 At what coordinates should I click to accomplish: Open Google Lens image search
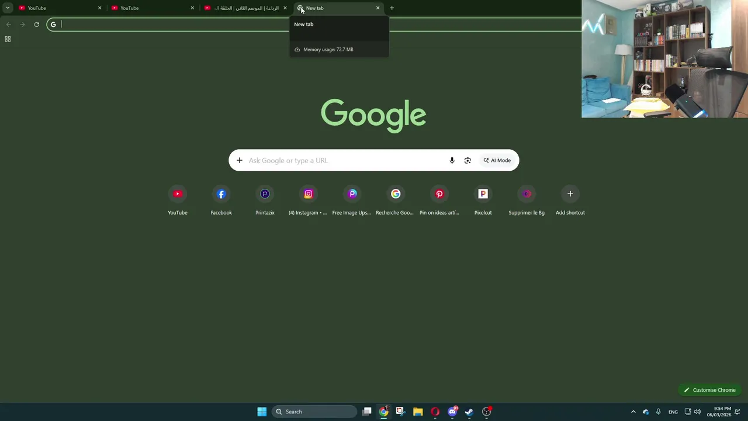pyautogui.click(x=467, y=160)
